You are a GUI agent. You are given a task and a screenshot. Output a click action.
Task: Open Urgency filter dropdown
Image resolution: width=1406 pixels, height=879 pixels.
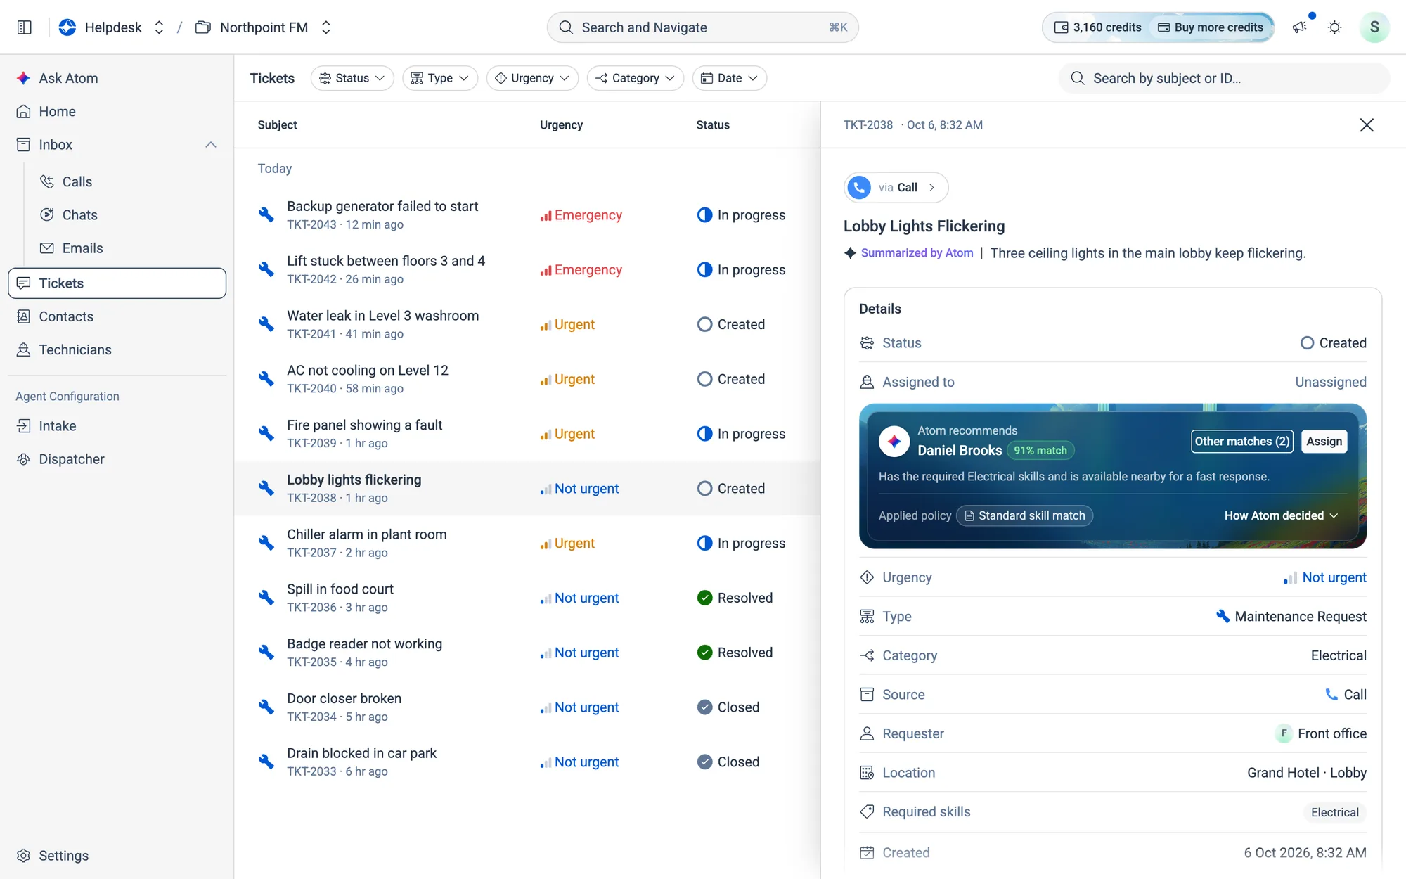(532, 78)
